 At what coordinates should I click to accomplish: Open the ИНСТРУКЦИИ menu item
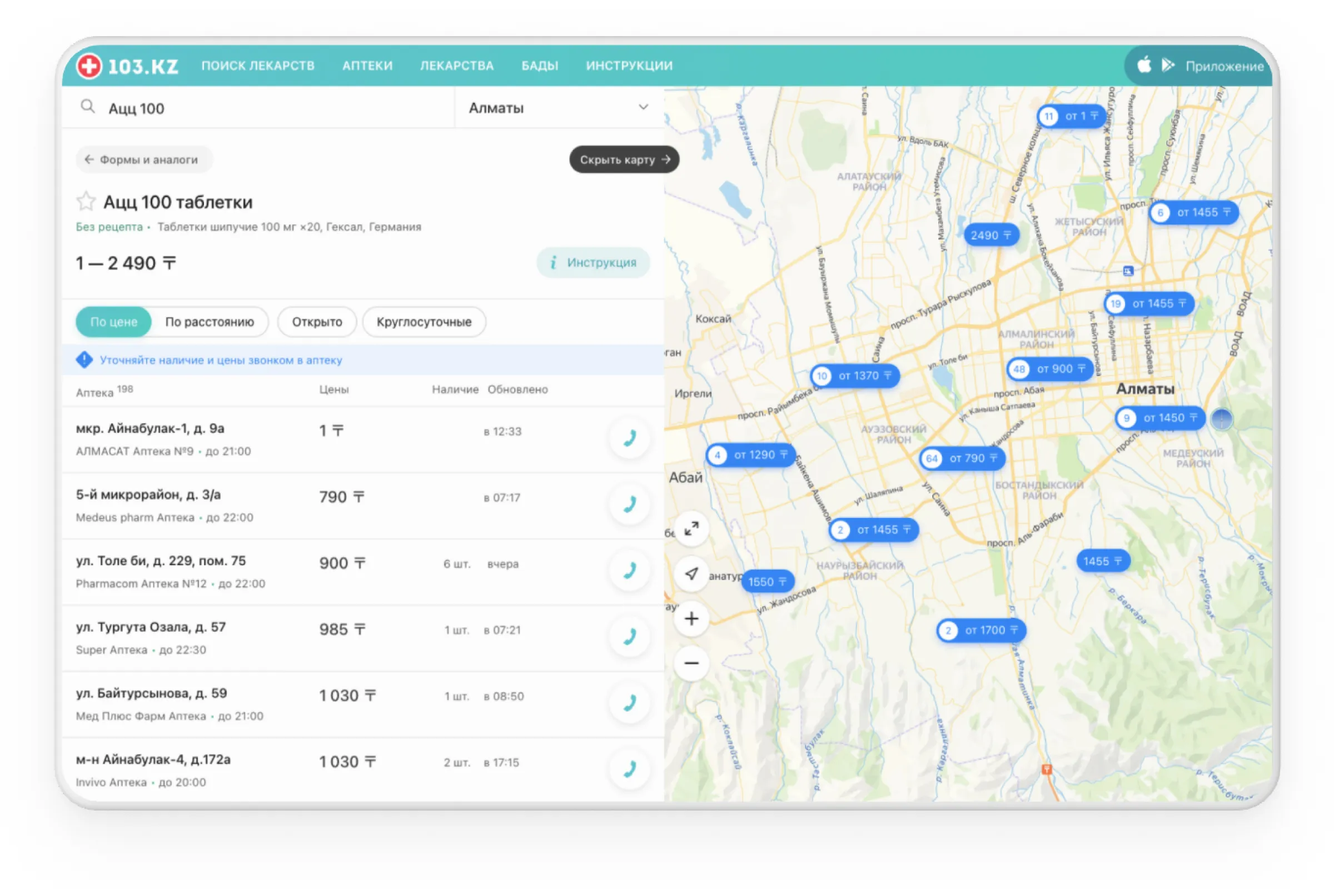point(629,66)
